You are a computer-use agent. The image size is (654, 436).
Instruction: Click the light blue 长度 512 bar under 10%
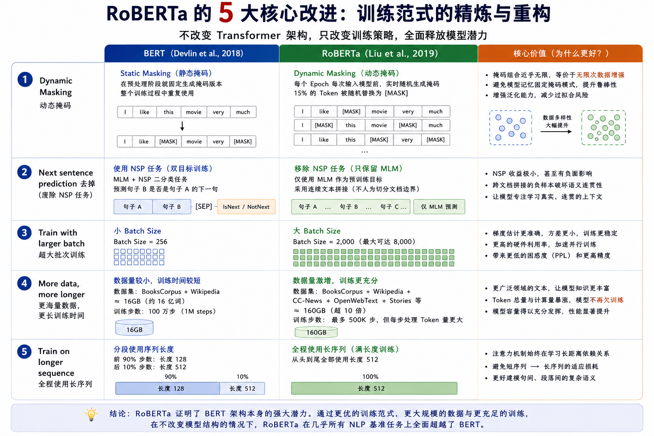242,388
